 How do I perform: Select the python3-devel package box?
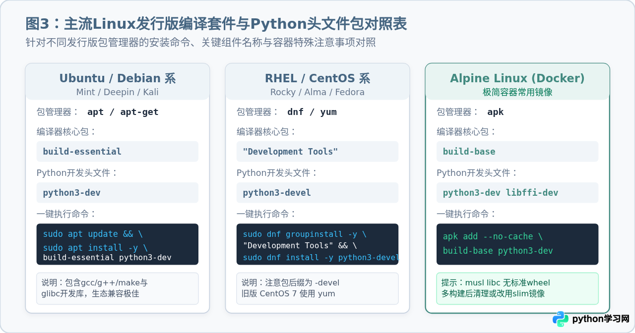click(x=317, y=192)
